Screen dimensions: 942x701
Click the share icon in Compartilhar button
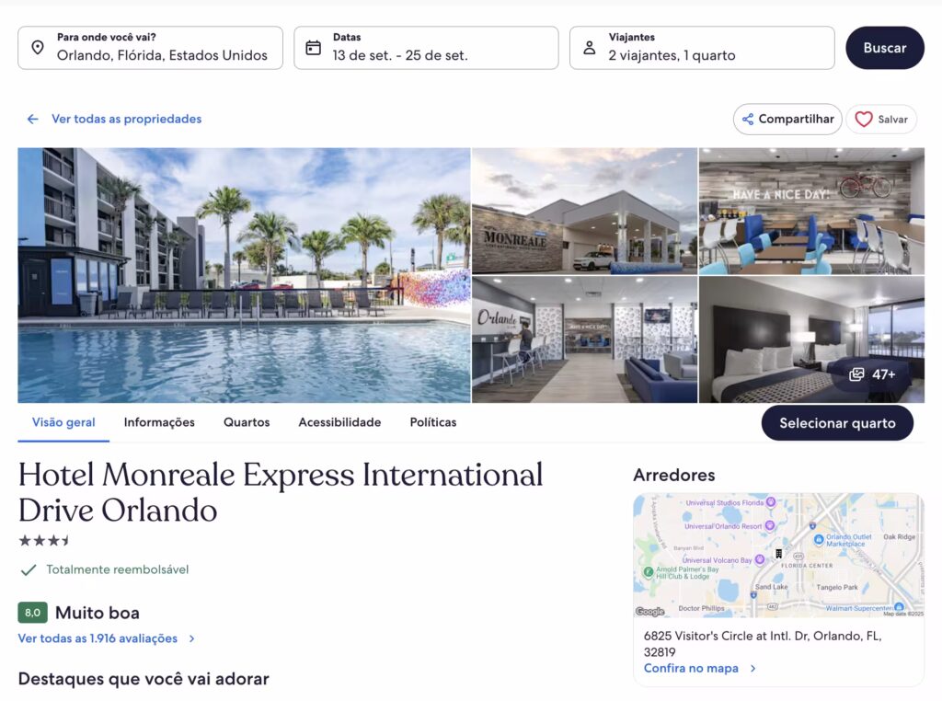(x=747, y=119)
